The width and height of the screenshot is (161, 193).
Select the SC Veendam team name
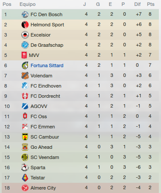(x=45, y=157)
